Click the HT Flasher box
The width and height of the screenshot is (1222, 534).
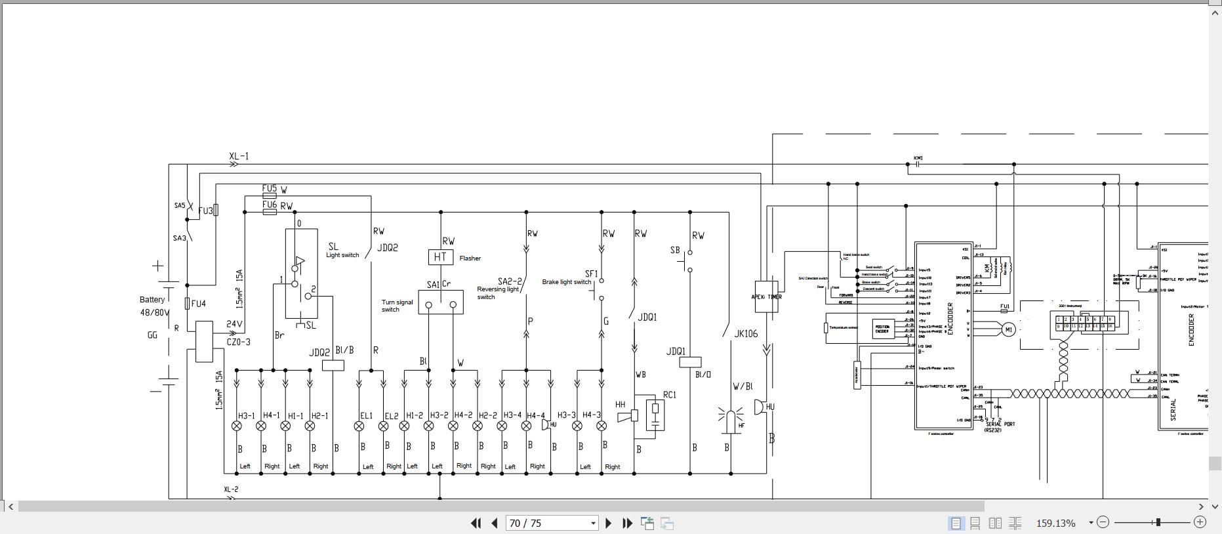pyautogui.click(x=440, y=257)
